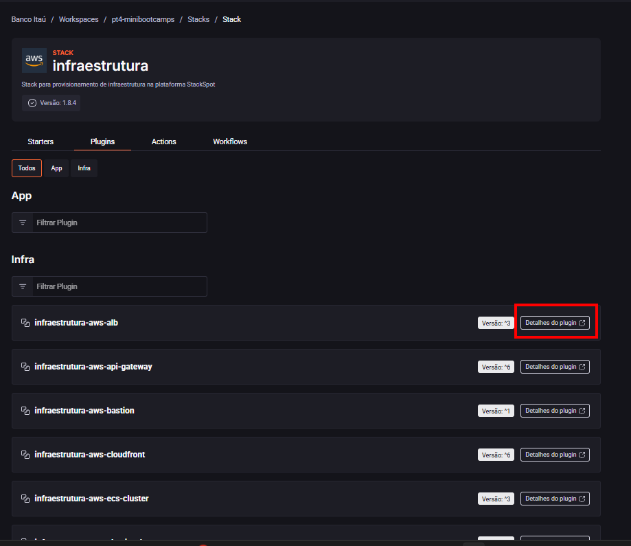Image resolution: width=631 pixels, height=546 pixels.
Task: Select the Todos filter chip
Action: [x=27, y=168]
